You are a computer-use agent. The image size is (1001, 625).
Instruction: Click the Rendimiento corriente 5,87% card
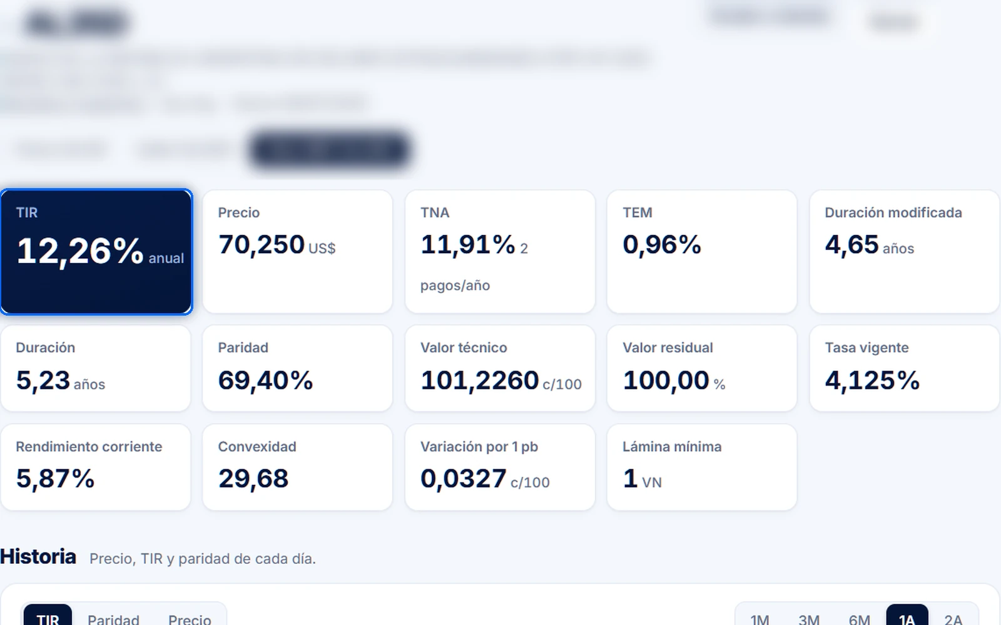point(96,467)
